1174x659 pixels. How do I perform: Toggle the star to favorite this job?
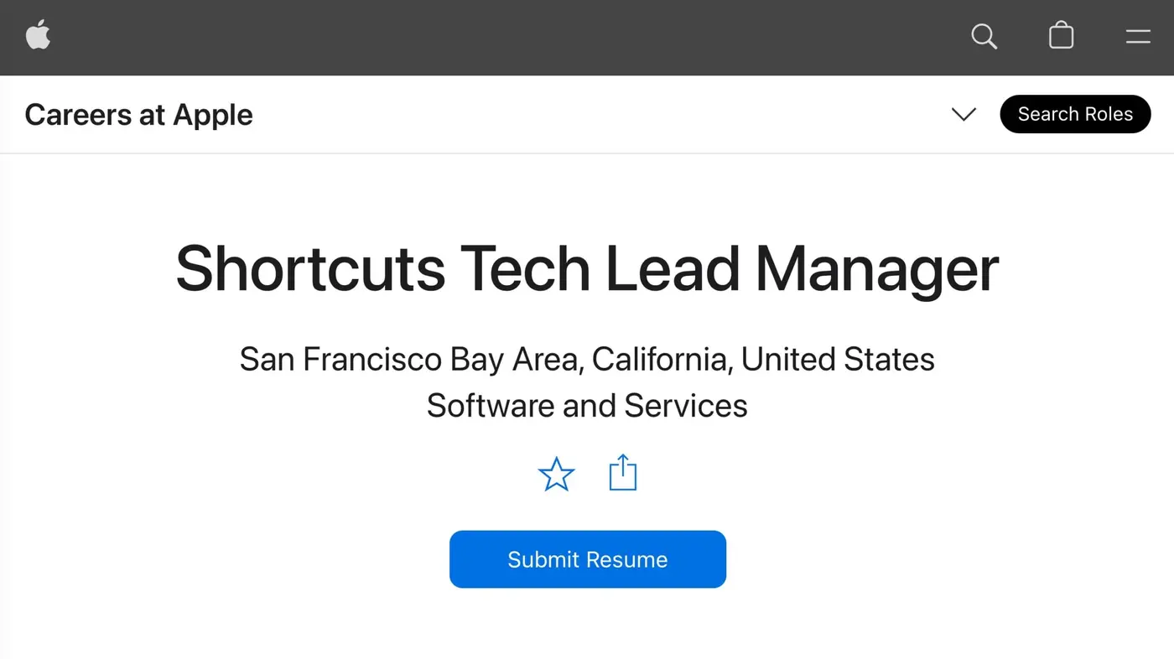click(555, 474)
